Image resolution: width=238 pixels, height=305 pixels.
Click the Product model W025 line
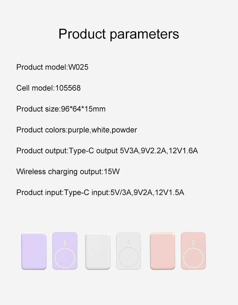(x=52, y=67)
